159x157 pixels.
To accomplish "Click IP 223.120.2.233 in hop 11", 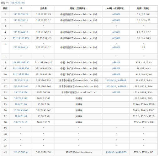I will [21, 80].
